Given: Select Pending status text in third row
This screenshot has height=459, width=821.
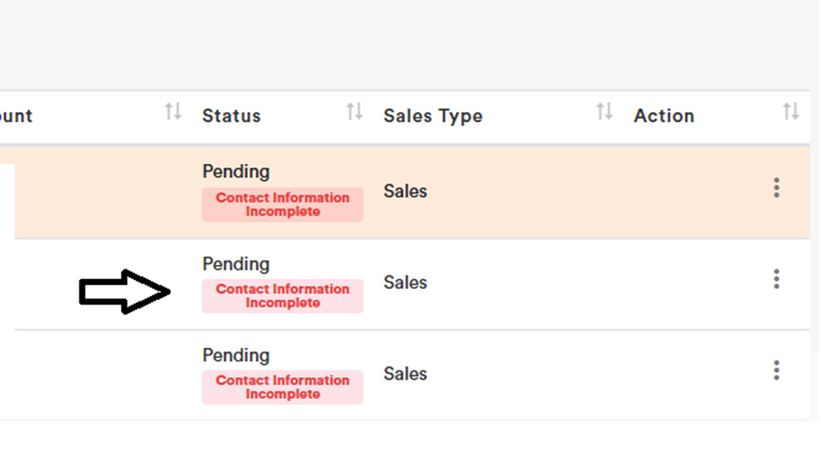Looking at the screenshot, I should 237,355.
